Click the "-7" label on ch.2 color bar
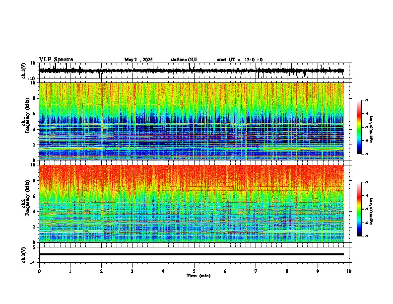This screenshot has height=304, width=393. [366, 236]
